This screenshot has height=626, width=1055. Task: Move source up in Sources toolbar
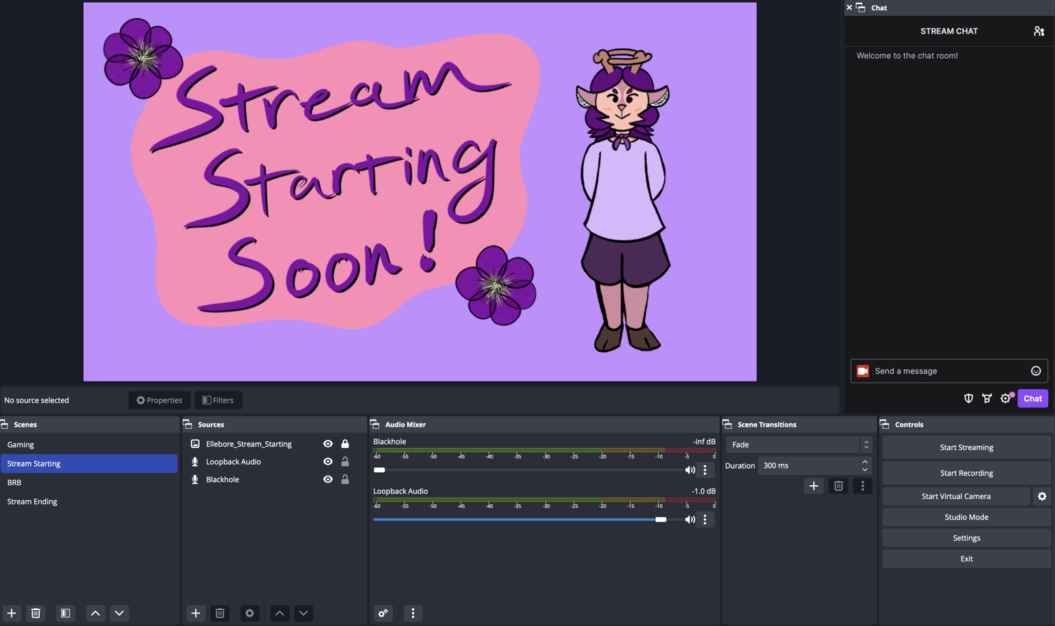pos(280,613)
